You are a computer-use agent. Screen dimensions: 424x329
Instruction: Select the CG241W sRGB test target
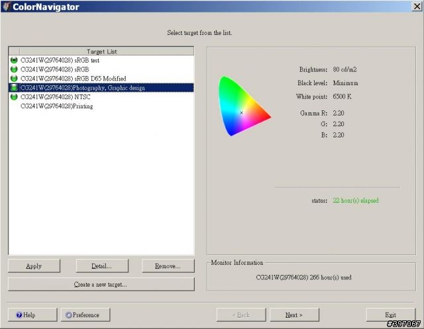pyautogui.click(x=101, y=60)
